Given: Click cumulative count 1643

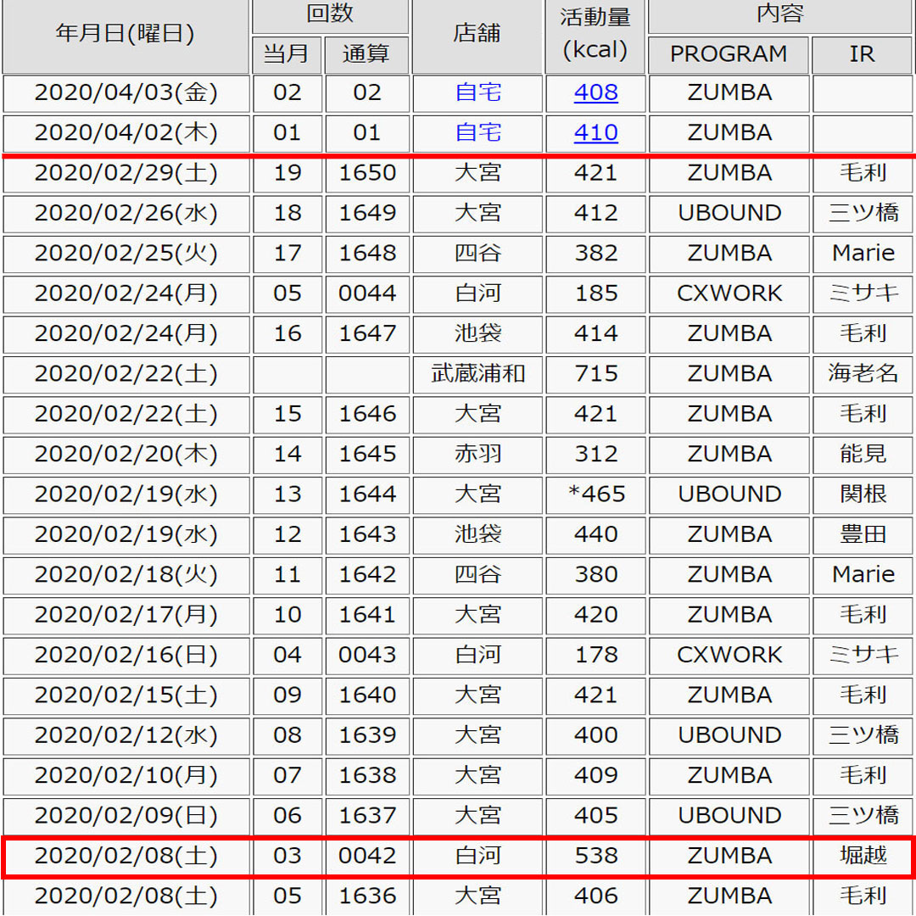Looking at the screenshot, I should [x=367, y=534].
